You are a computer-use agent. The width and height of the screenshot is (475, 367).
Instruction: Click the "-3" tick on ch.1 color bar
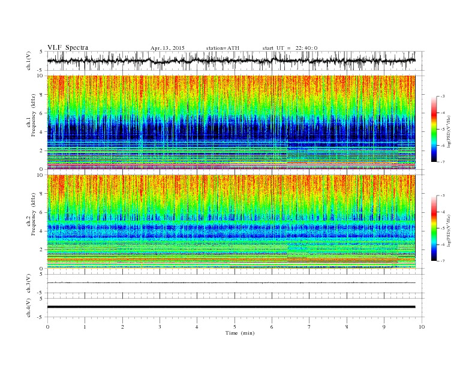pos(442,97)
